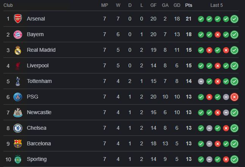The image size is (245, 167).
Task: Click Tottenham's first gray draw result icon
Action: 201,81
